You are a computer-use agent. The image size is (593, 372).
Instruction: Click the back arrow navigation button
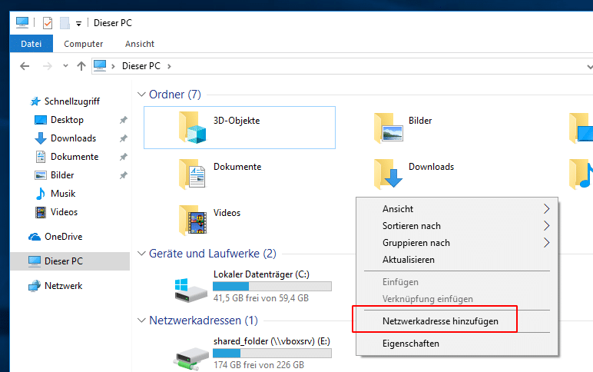click(25, 66)
